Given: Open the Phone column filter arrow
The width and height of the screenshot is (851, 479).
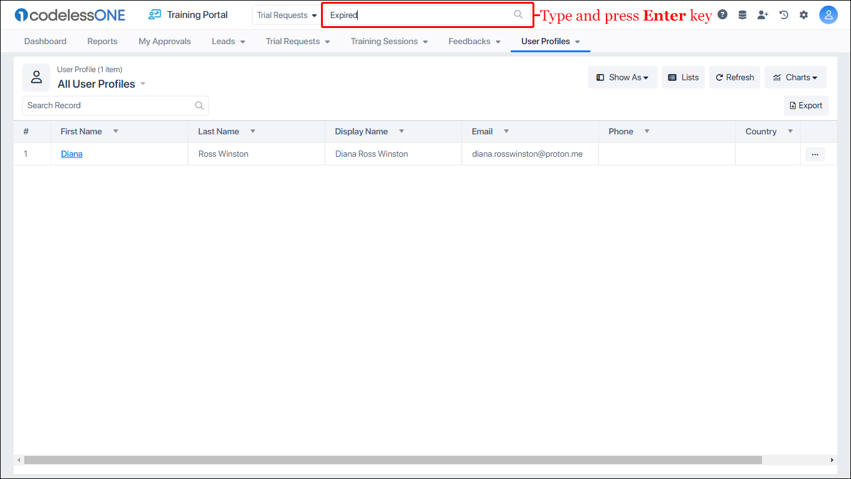Looking at the screenshot, I should 647,131.
